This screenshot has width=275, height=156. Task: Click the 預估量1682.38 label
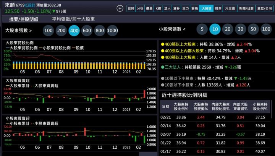pos(49,5)
